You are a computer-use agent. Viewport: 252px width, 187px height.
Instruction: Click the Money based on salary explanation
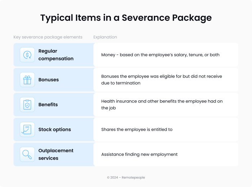tap(160, 55)
